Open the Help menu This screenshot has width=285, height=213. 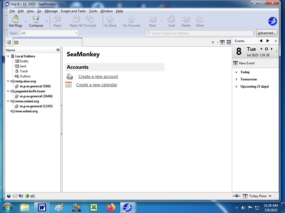point(119,11)
